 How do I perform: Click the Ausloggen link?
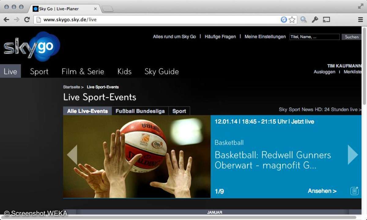click(x=324, y=72)
